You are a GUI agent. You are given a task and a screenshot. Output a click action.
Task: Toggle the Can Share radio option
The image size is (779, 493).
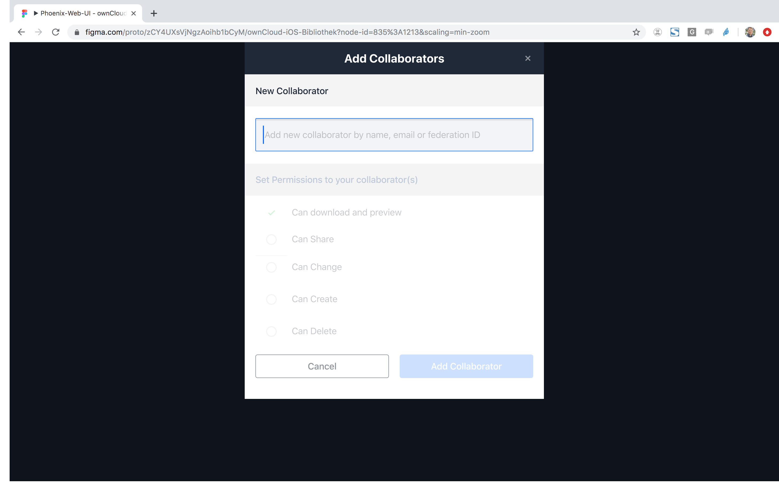pos(271,240)
